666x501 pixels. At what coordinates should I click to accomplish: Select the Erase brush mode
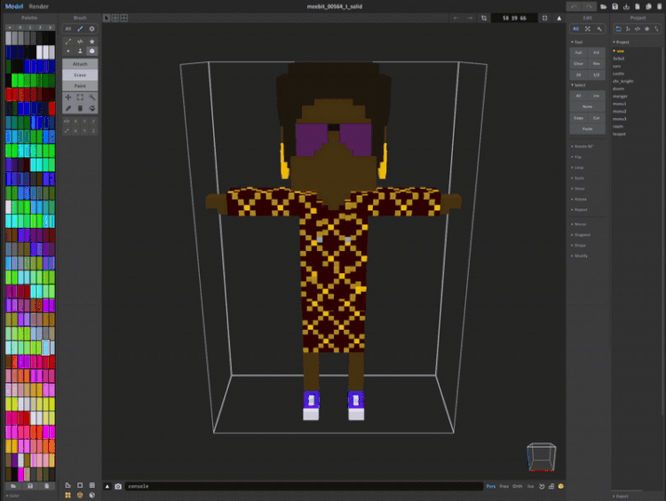click(x=80, y=74)
